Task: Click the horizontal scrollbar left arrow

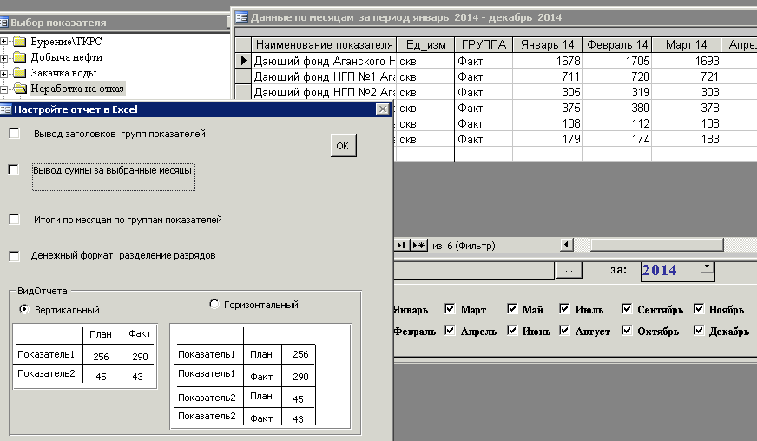Action: coord(567,245)
